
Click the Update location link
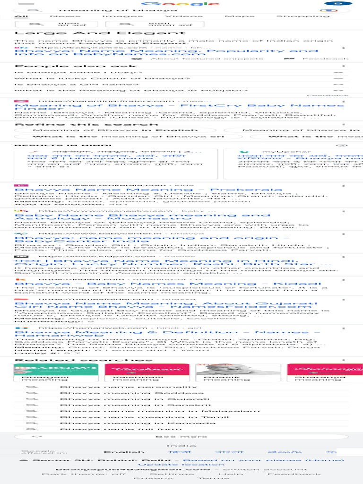181,465
